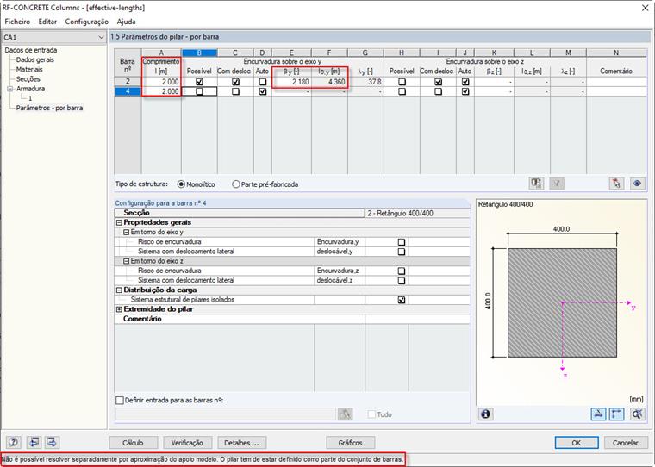Enable Definir entrada para as barras nº
Image resolution: width=655 pixels, height=467 pixels.
(x=120, y=400)
